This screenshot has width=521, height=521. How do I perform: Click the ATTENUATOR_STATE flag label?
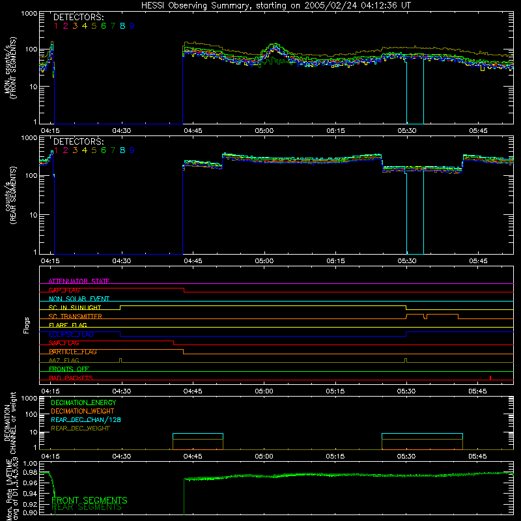(79, 281)
